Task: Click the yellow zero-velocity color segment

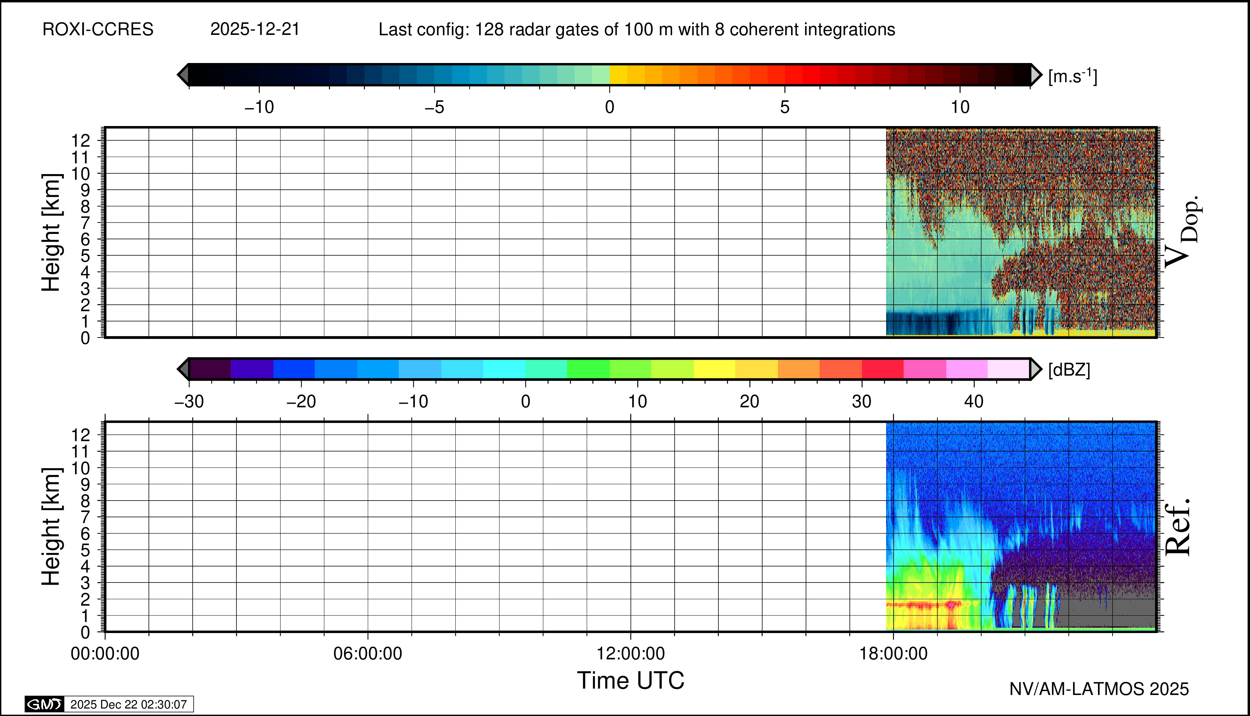Action: tap(618, 75)
